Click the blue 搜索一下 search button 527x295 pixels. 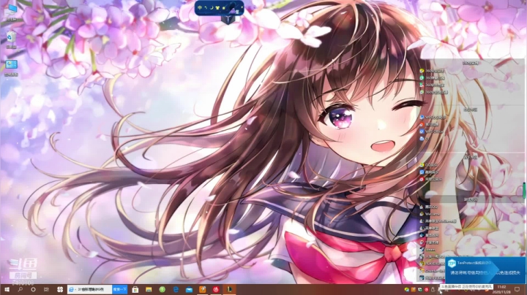click(x=119, y=289)
